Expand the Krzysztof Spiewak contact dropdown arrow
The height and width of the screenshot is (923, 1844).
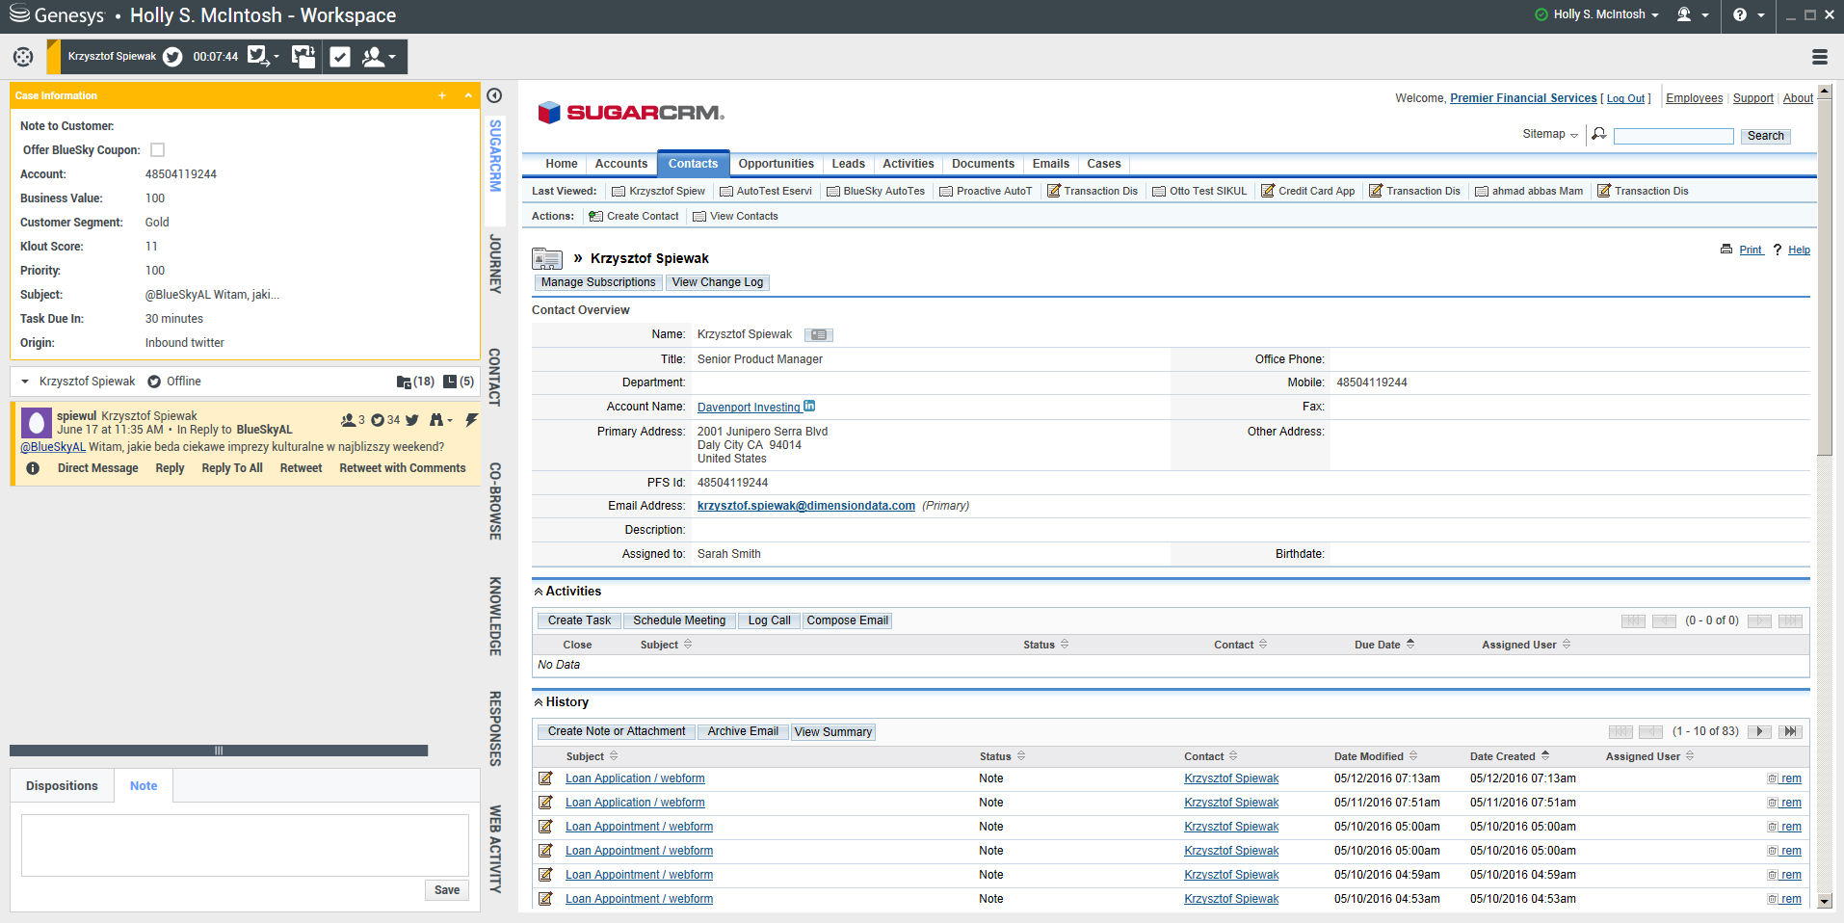tap(25, 382)
